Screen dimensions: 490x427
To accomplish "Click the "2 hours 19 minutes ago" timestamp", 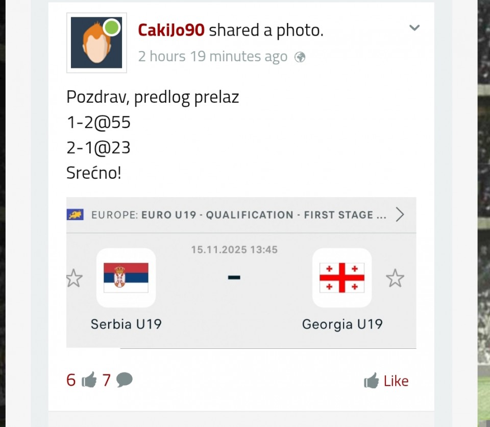I will (x=213, y=56).
